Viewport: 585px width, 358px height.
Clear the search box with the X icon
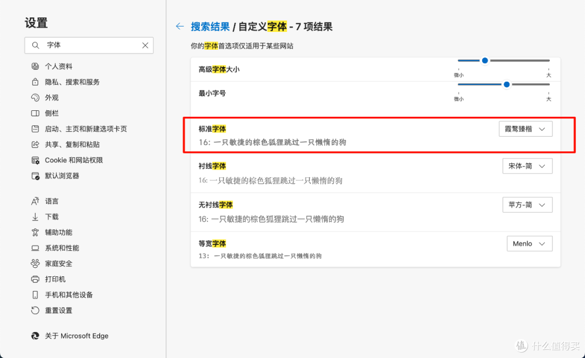pos(145,45)
